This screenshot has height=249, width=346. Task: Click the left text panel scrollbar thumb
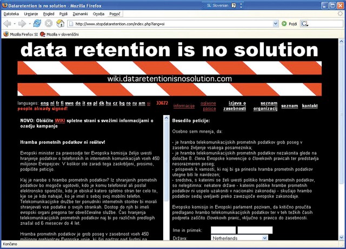point(167,161)
